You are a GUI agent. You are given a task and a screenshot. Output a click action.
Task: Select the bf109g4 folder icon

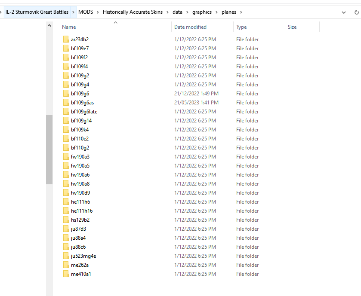[x=66, y=84]
